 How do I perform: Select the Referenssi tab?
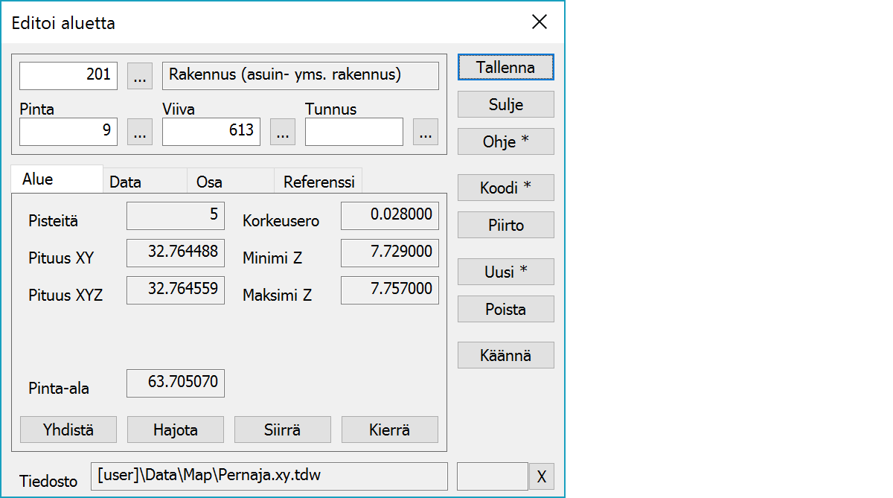tap(319, 182)
